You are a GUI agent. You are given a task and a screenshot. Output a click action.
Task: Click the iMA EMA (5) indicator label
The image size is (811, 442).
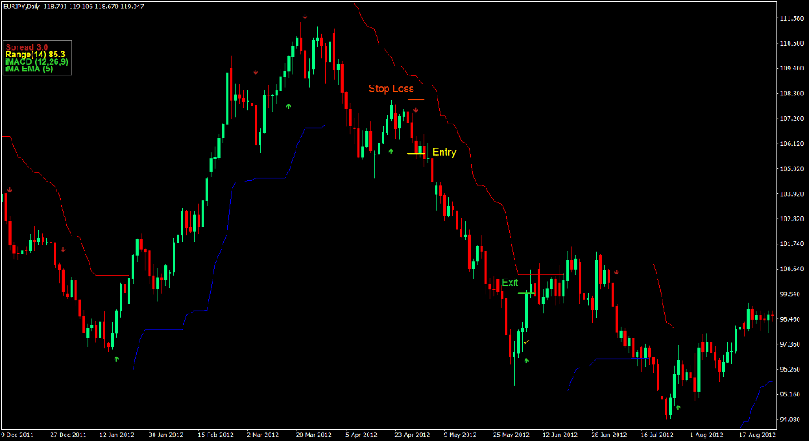29,69
